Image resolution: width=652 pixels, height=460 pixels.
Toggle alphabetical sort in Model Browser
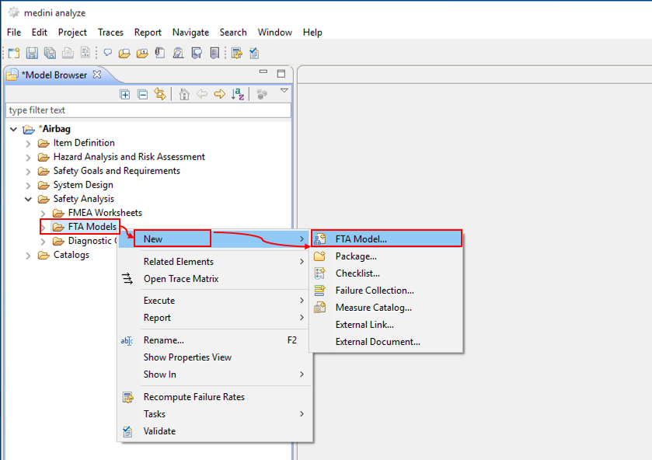point(238,94)
